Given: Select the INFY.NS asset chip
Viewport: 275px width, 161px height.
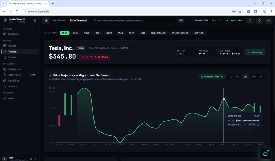Looking at the screenshot, I should (199, 33).
